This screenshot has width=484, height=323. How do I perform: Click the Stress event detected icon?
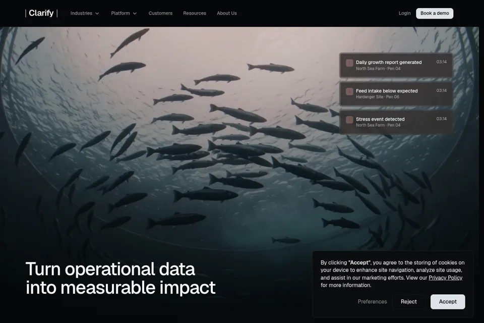point(349,120)
